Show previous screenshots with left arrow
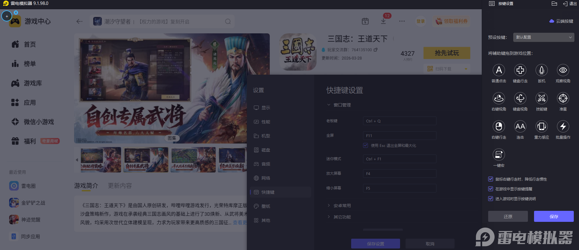This screenshot has width=579, height=250. click(77, 160)
